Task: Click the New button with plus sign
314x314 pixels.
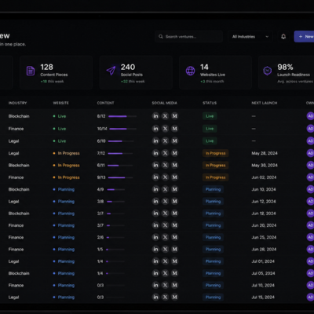Action: point(304,37)
